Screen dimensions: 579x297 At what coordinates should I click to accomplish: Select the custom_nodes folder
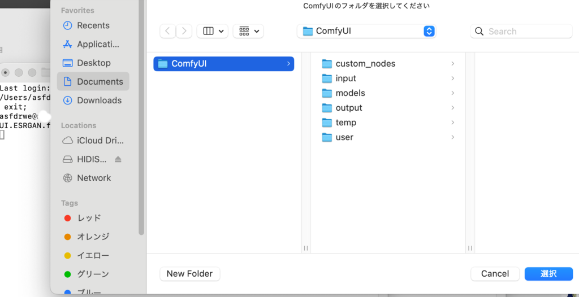pyautogui.click(x=388, y=64)
